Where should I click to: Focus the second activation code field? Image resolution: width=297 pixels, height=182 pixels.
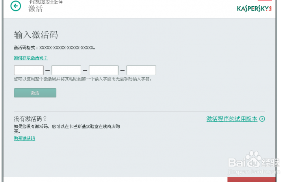point(66,70)
